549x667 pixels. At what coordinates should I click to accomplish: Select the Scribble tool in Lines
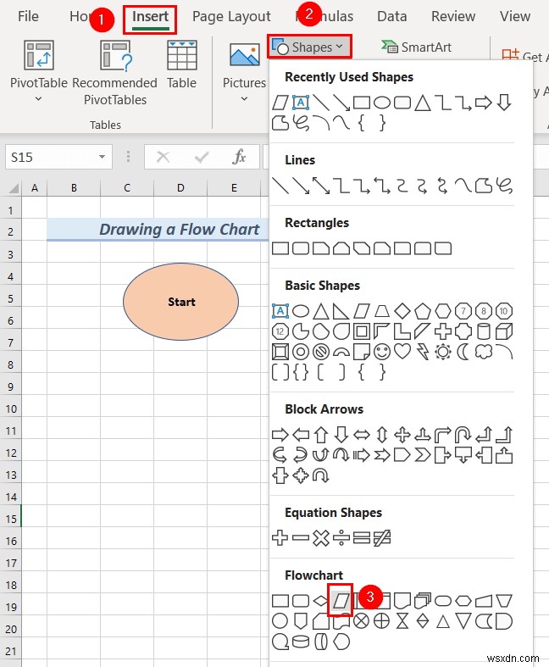504,186
